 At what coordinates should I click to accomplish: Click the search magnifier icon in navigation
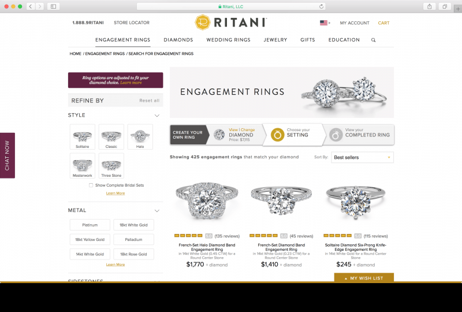point(373,40)
